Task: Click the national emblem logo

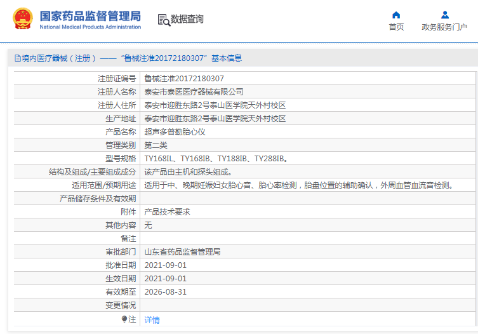Action: tap(23, 18)
